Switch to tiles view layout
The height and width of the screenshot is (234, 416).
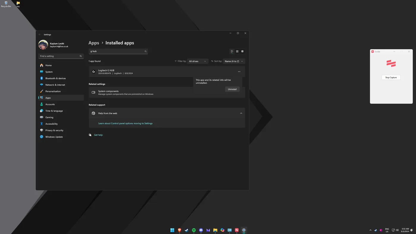click(242, 51)
